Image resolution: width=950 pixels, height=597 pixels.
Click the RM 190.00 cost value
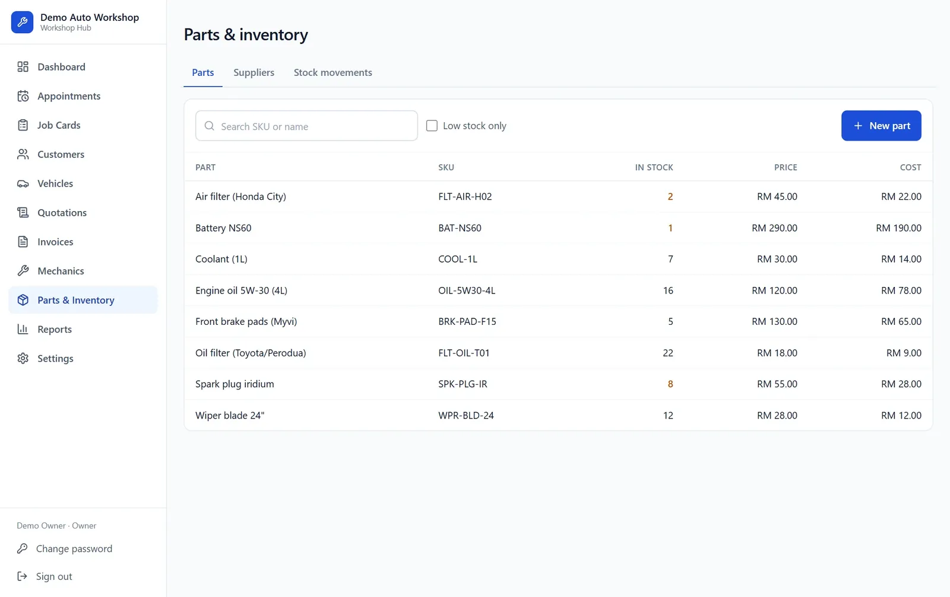pos(898,228)
